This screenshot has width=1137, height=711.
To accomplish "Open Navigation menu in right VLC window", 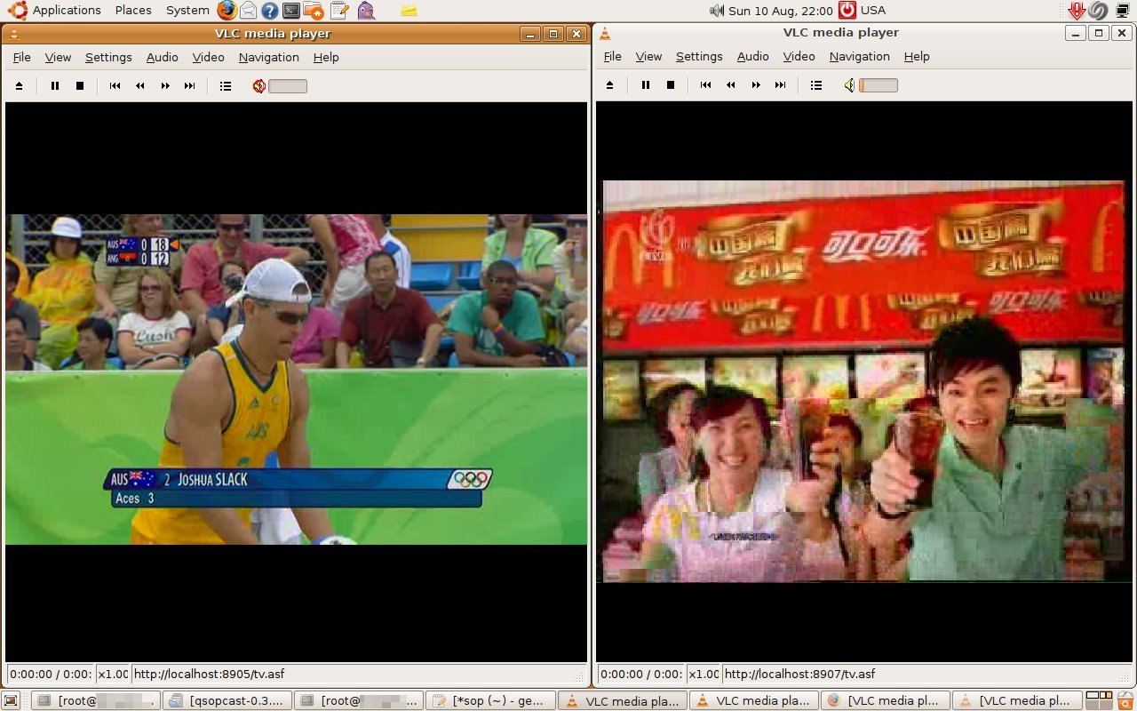I will point(860,56).
